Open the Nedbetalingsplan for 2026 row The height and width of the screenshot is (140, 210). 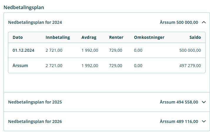[35, 121]
